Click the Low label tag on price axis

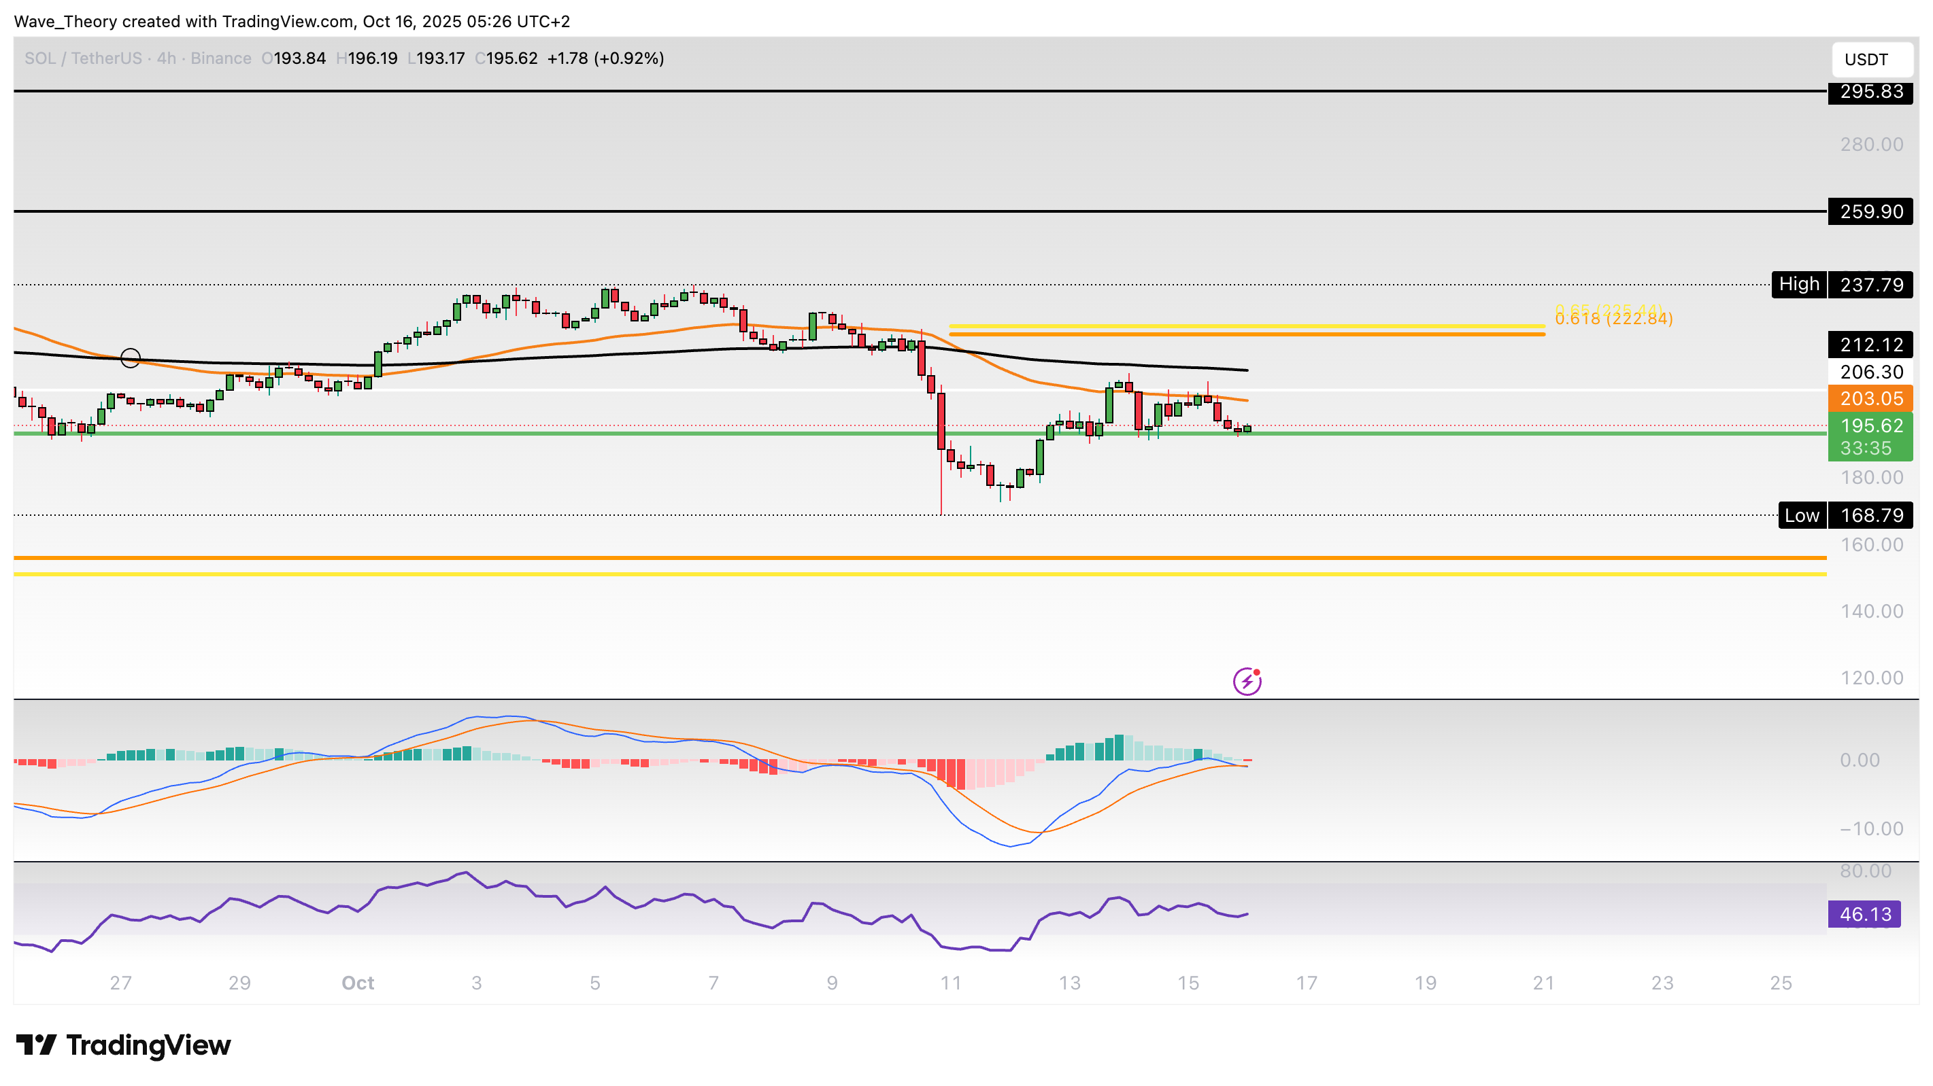(1802, 515)
